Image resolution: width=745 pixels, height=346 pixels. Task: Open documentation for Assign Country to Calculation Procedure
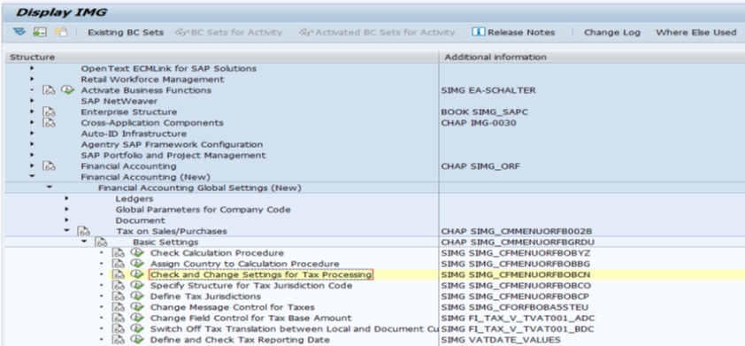tap(119, 264)
